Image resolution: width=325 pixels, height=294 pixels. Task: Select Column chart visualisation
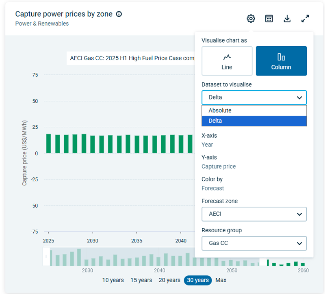tap(281, 61)
